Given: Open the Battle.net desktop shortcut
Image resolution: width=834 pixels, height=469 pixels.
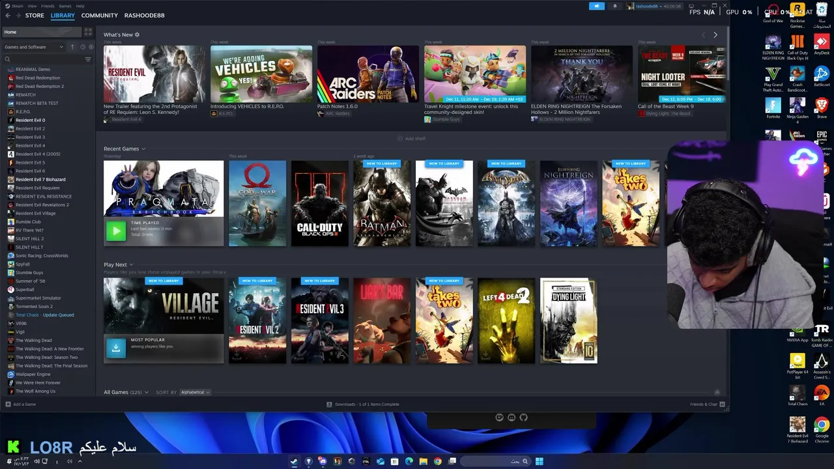Looking at the screenshot, I should coord(822,77).
